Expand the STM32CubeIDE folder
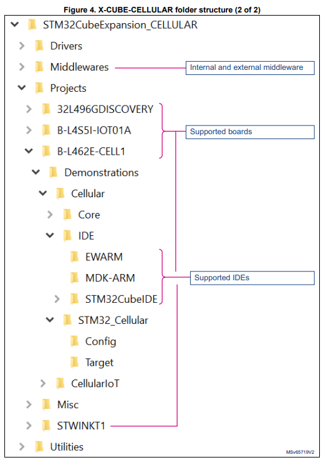 pyautogui.click(x=57, y=299)
